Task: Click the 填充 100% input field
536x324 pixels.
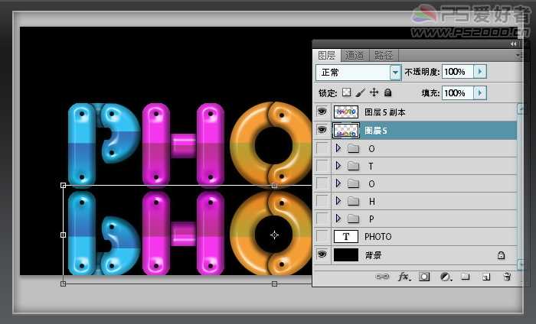Action: coord(457,92)
